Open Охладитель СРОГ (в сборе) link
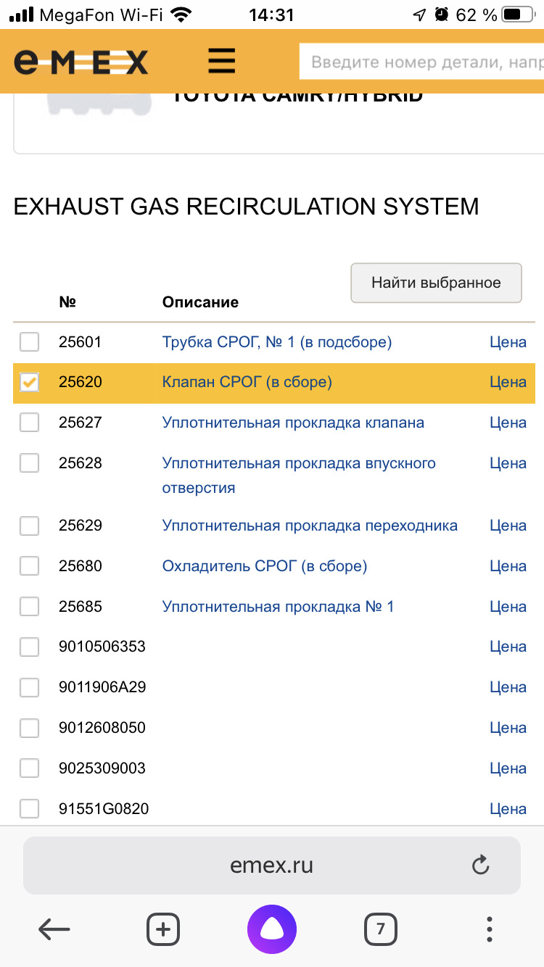The image size is (544, 967). point(265,566)
